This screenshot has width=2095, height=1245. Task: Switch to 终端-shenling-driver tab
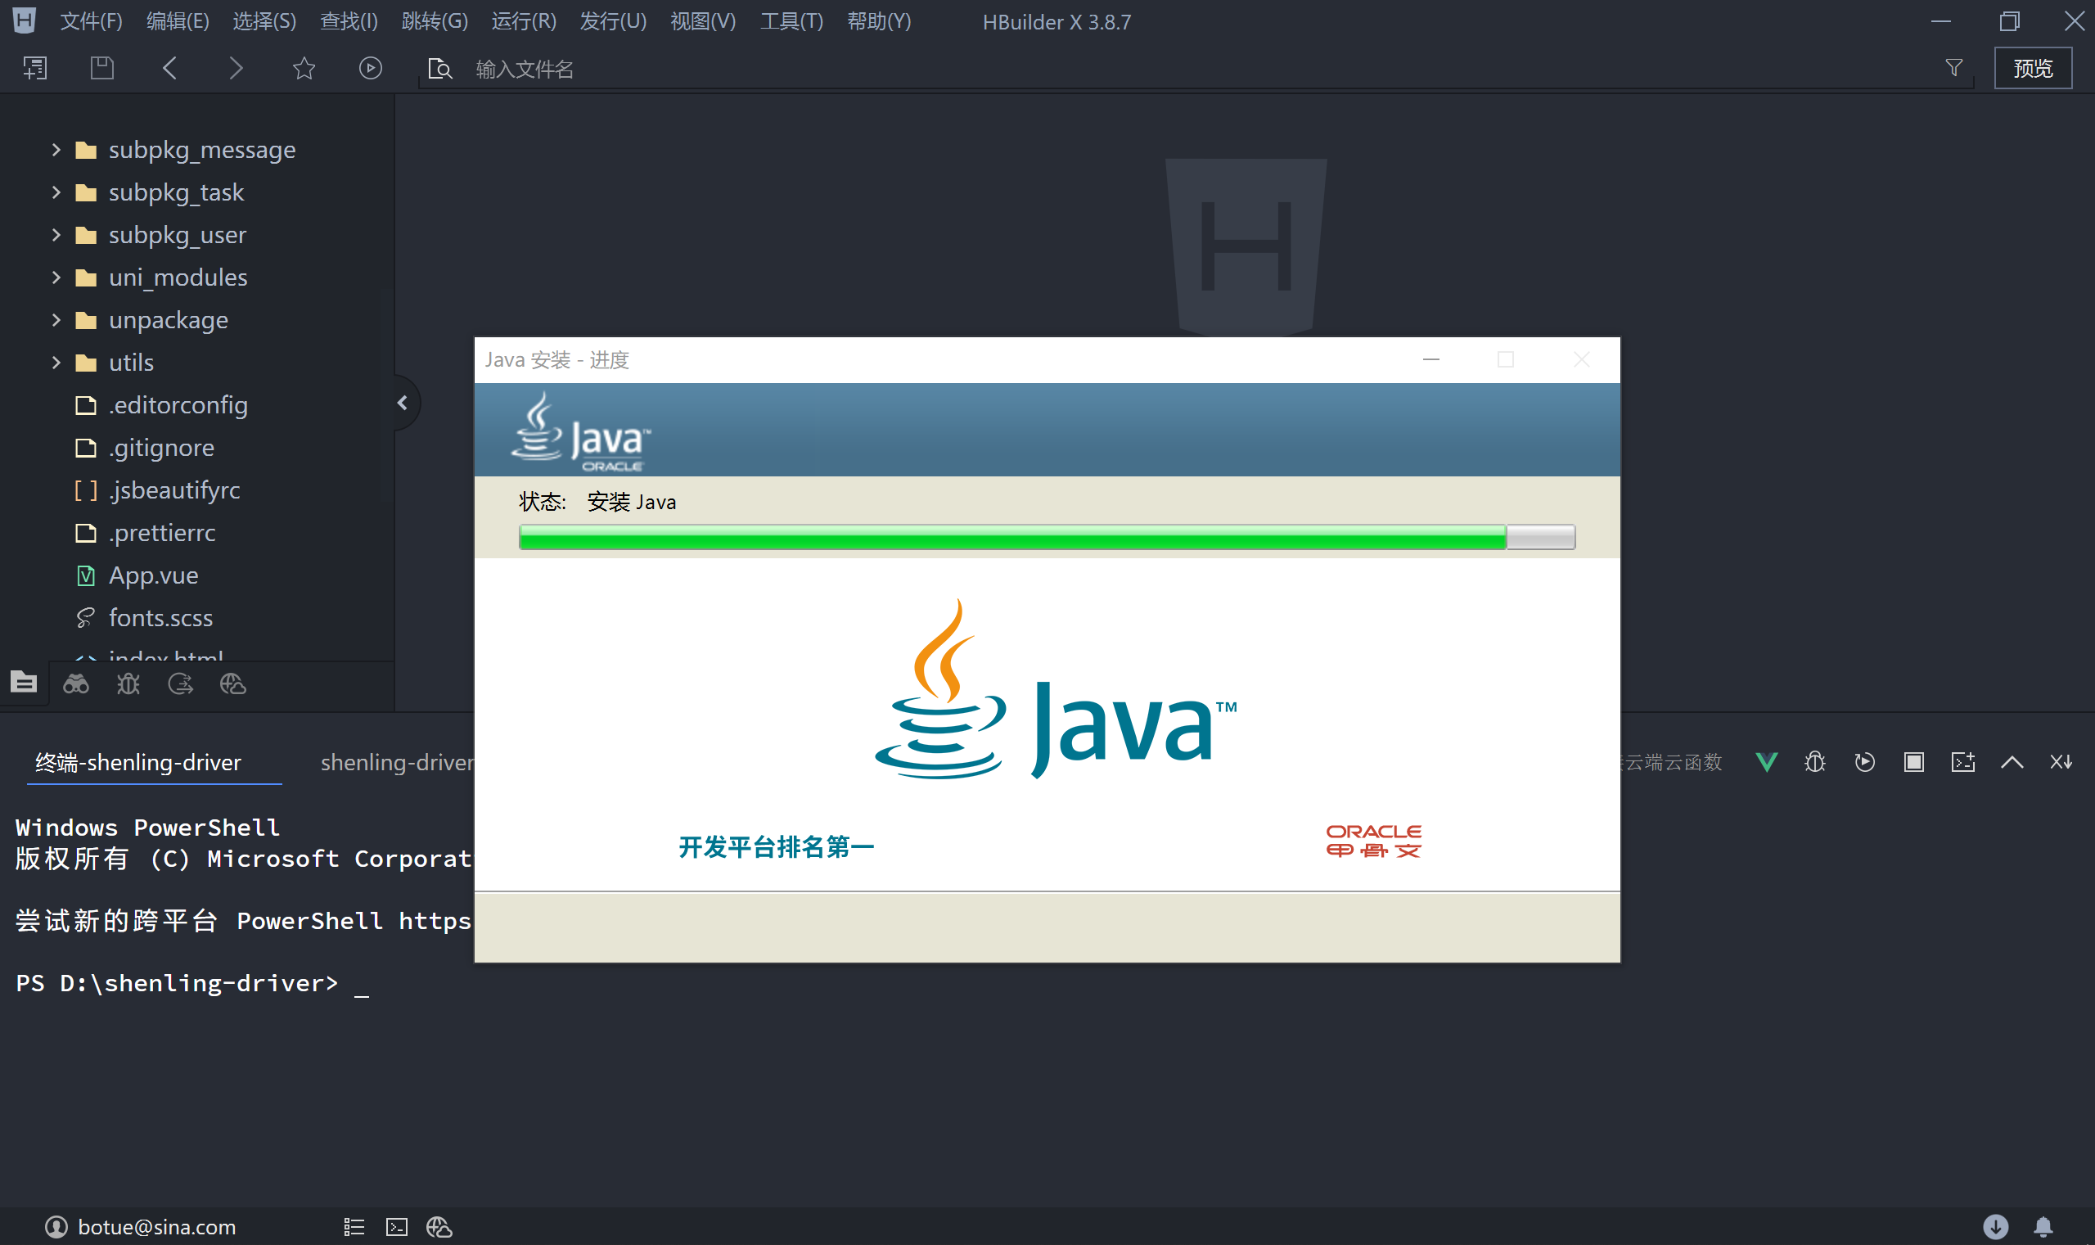138,762
